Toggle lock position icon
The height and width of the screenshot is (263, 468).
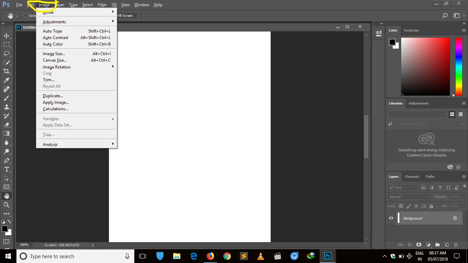tap(416, 206)
